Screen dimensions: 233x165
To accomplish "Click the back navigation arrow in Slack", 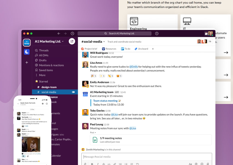I will pyautogui.click(x=59, y=34).
